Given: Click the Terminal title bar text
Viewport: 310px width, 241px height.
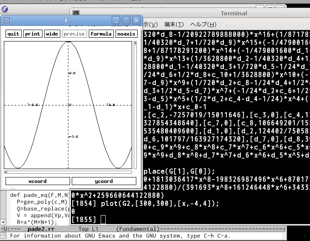Looking at the screenshot, I should coord(234,13).
